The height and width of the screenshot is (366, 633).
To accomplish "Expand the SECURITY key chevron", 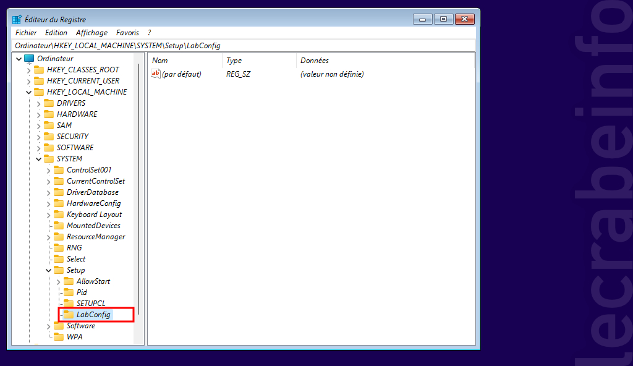I will 39,137.
